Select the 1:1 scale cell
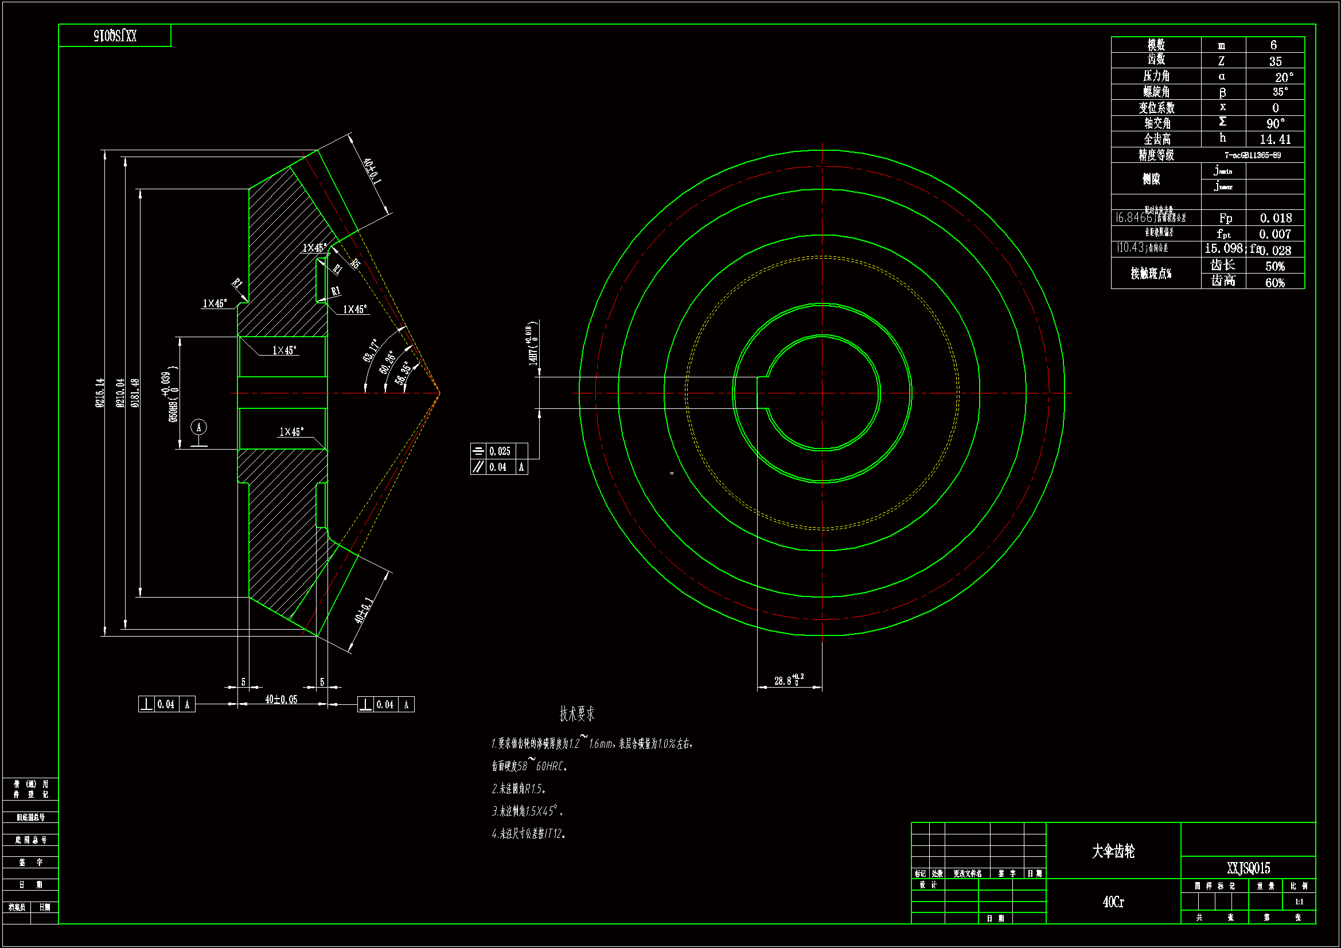Image resolution: width=1341 pixels, height=948 pixels. tap(1299, 902)
